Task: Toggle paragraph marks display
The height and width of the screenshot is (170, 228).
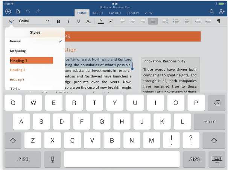Action: 218,21
